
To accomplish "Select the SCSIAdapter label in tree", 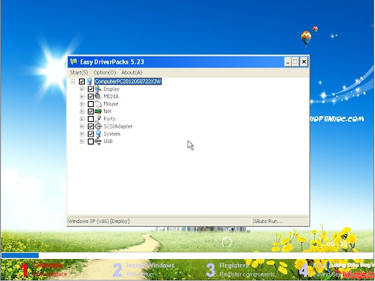I will point(118,126).
